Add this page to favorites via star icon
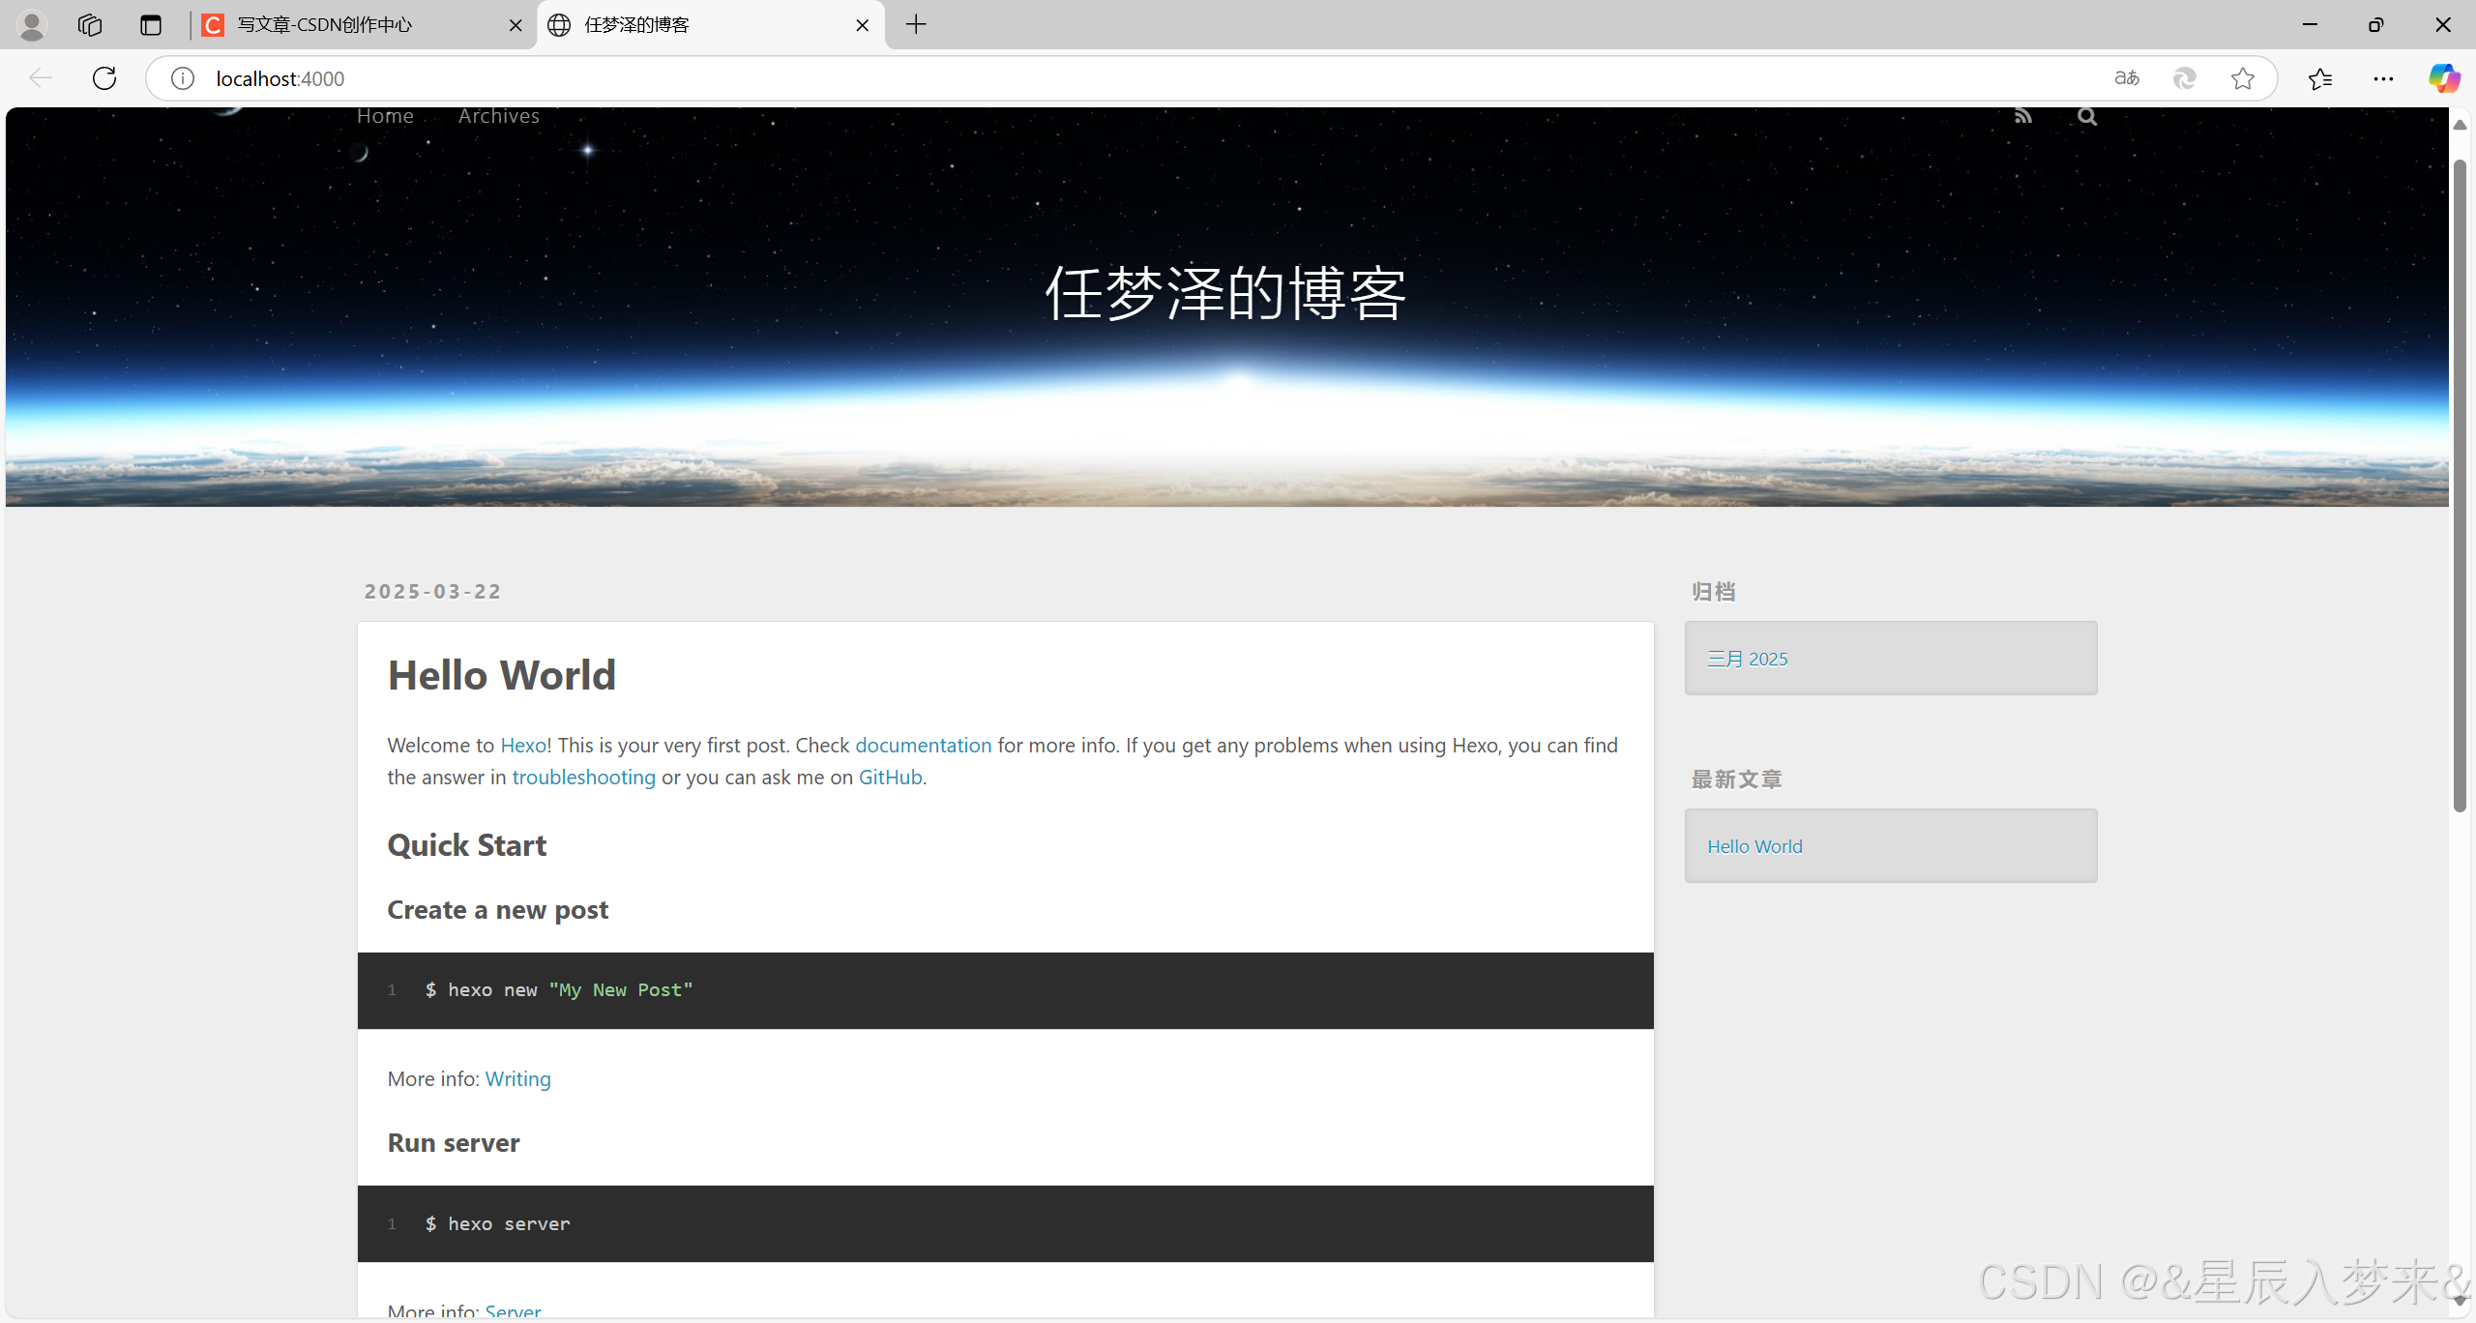Screen dimensions: 2476x1323 2242,78
